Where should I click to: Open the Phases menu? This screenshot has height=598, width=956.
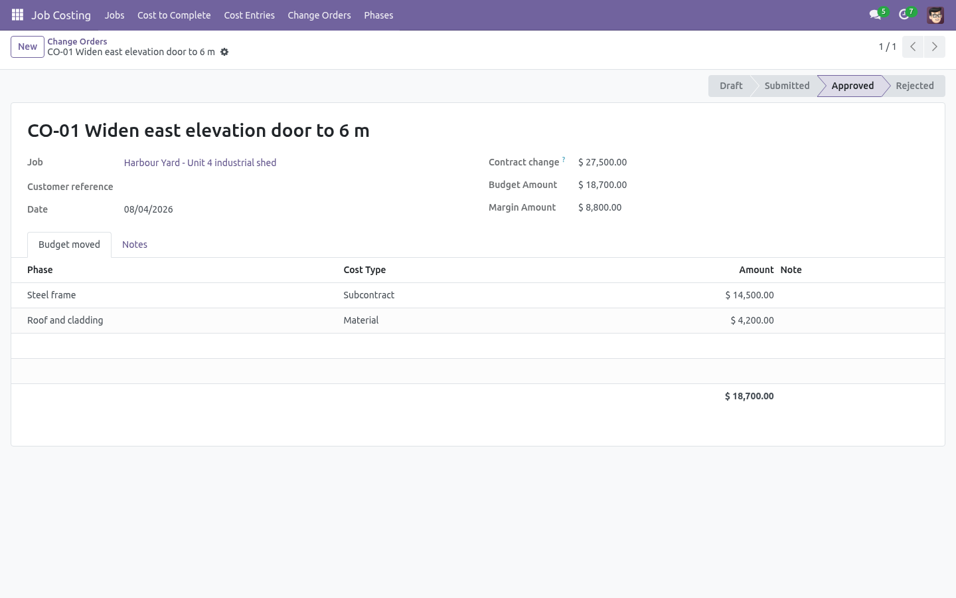[x=378, y=15]
